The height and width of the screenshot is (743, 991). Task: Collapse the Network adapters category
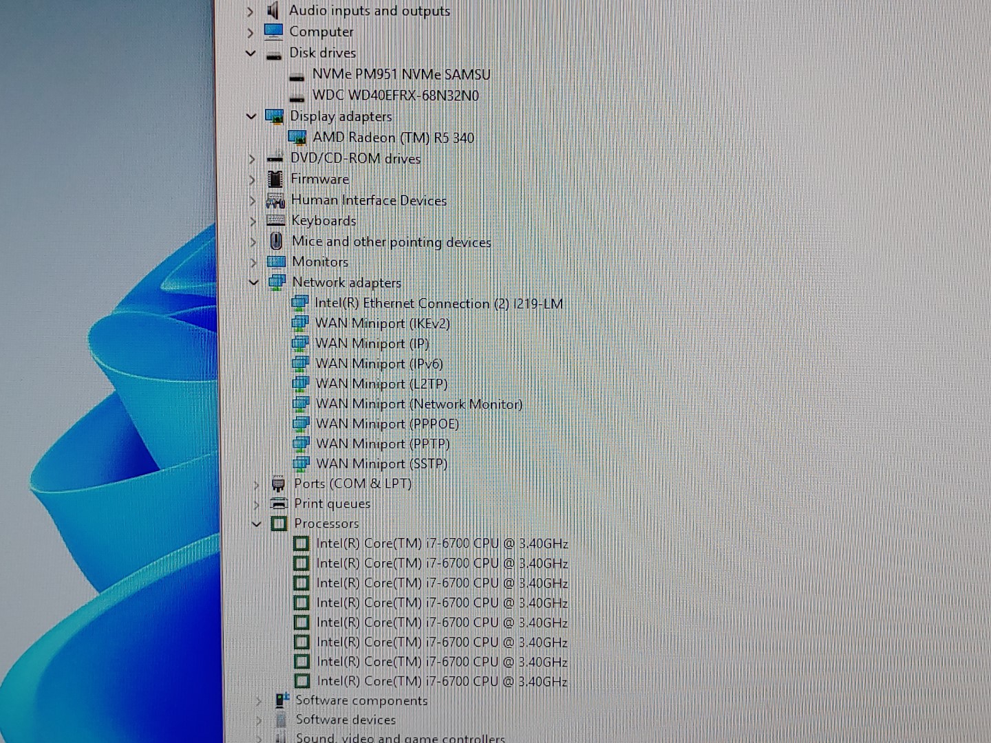tap(253, 282)
